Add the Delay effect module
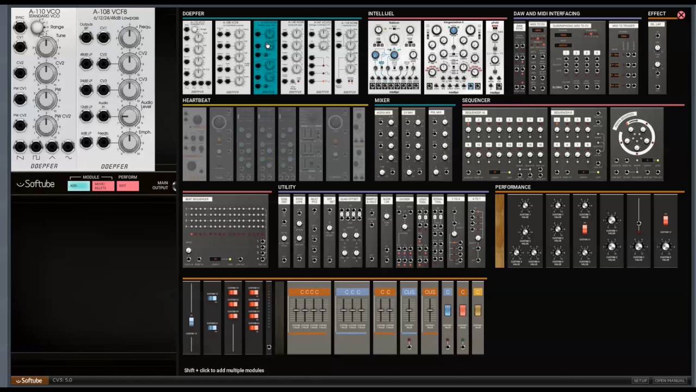 point(657,58)
